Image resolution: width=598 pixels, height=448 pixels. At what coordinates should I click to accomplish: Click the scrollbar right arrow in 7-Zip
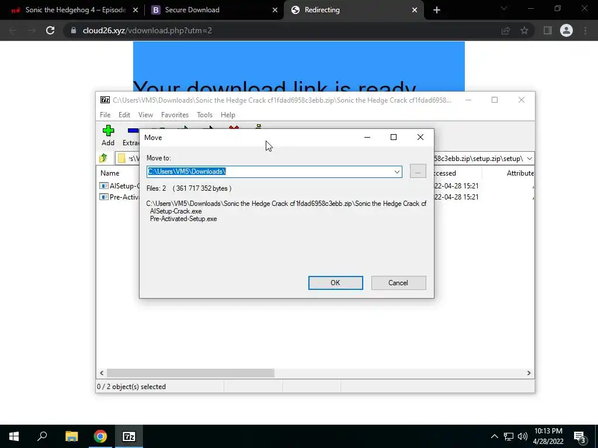click(x=529, y=373)
